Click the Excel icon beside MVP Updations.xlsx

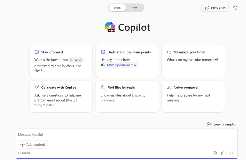point(103,65)
